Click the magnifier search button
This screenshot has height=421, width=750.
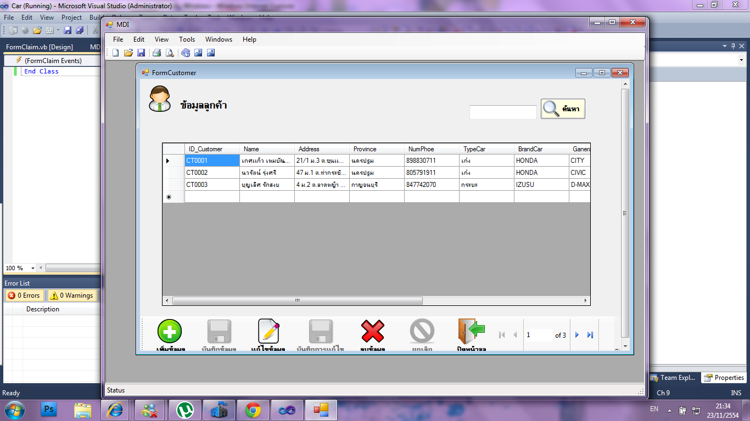click(563, 109)
